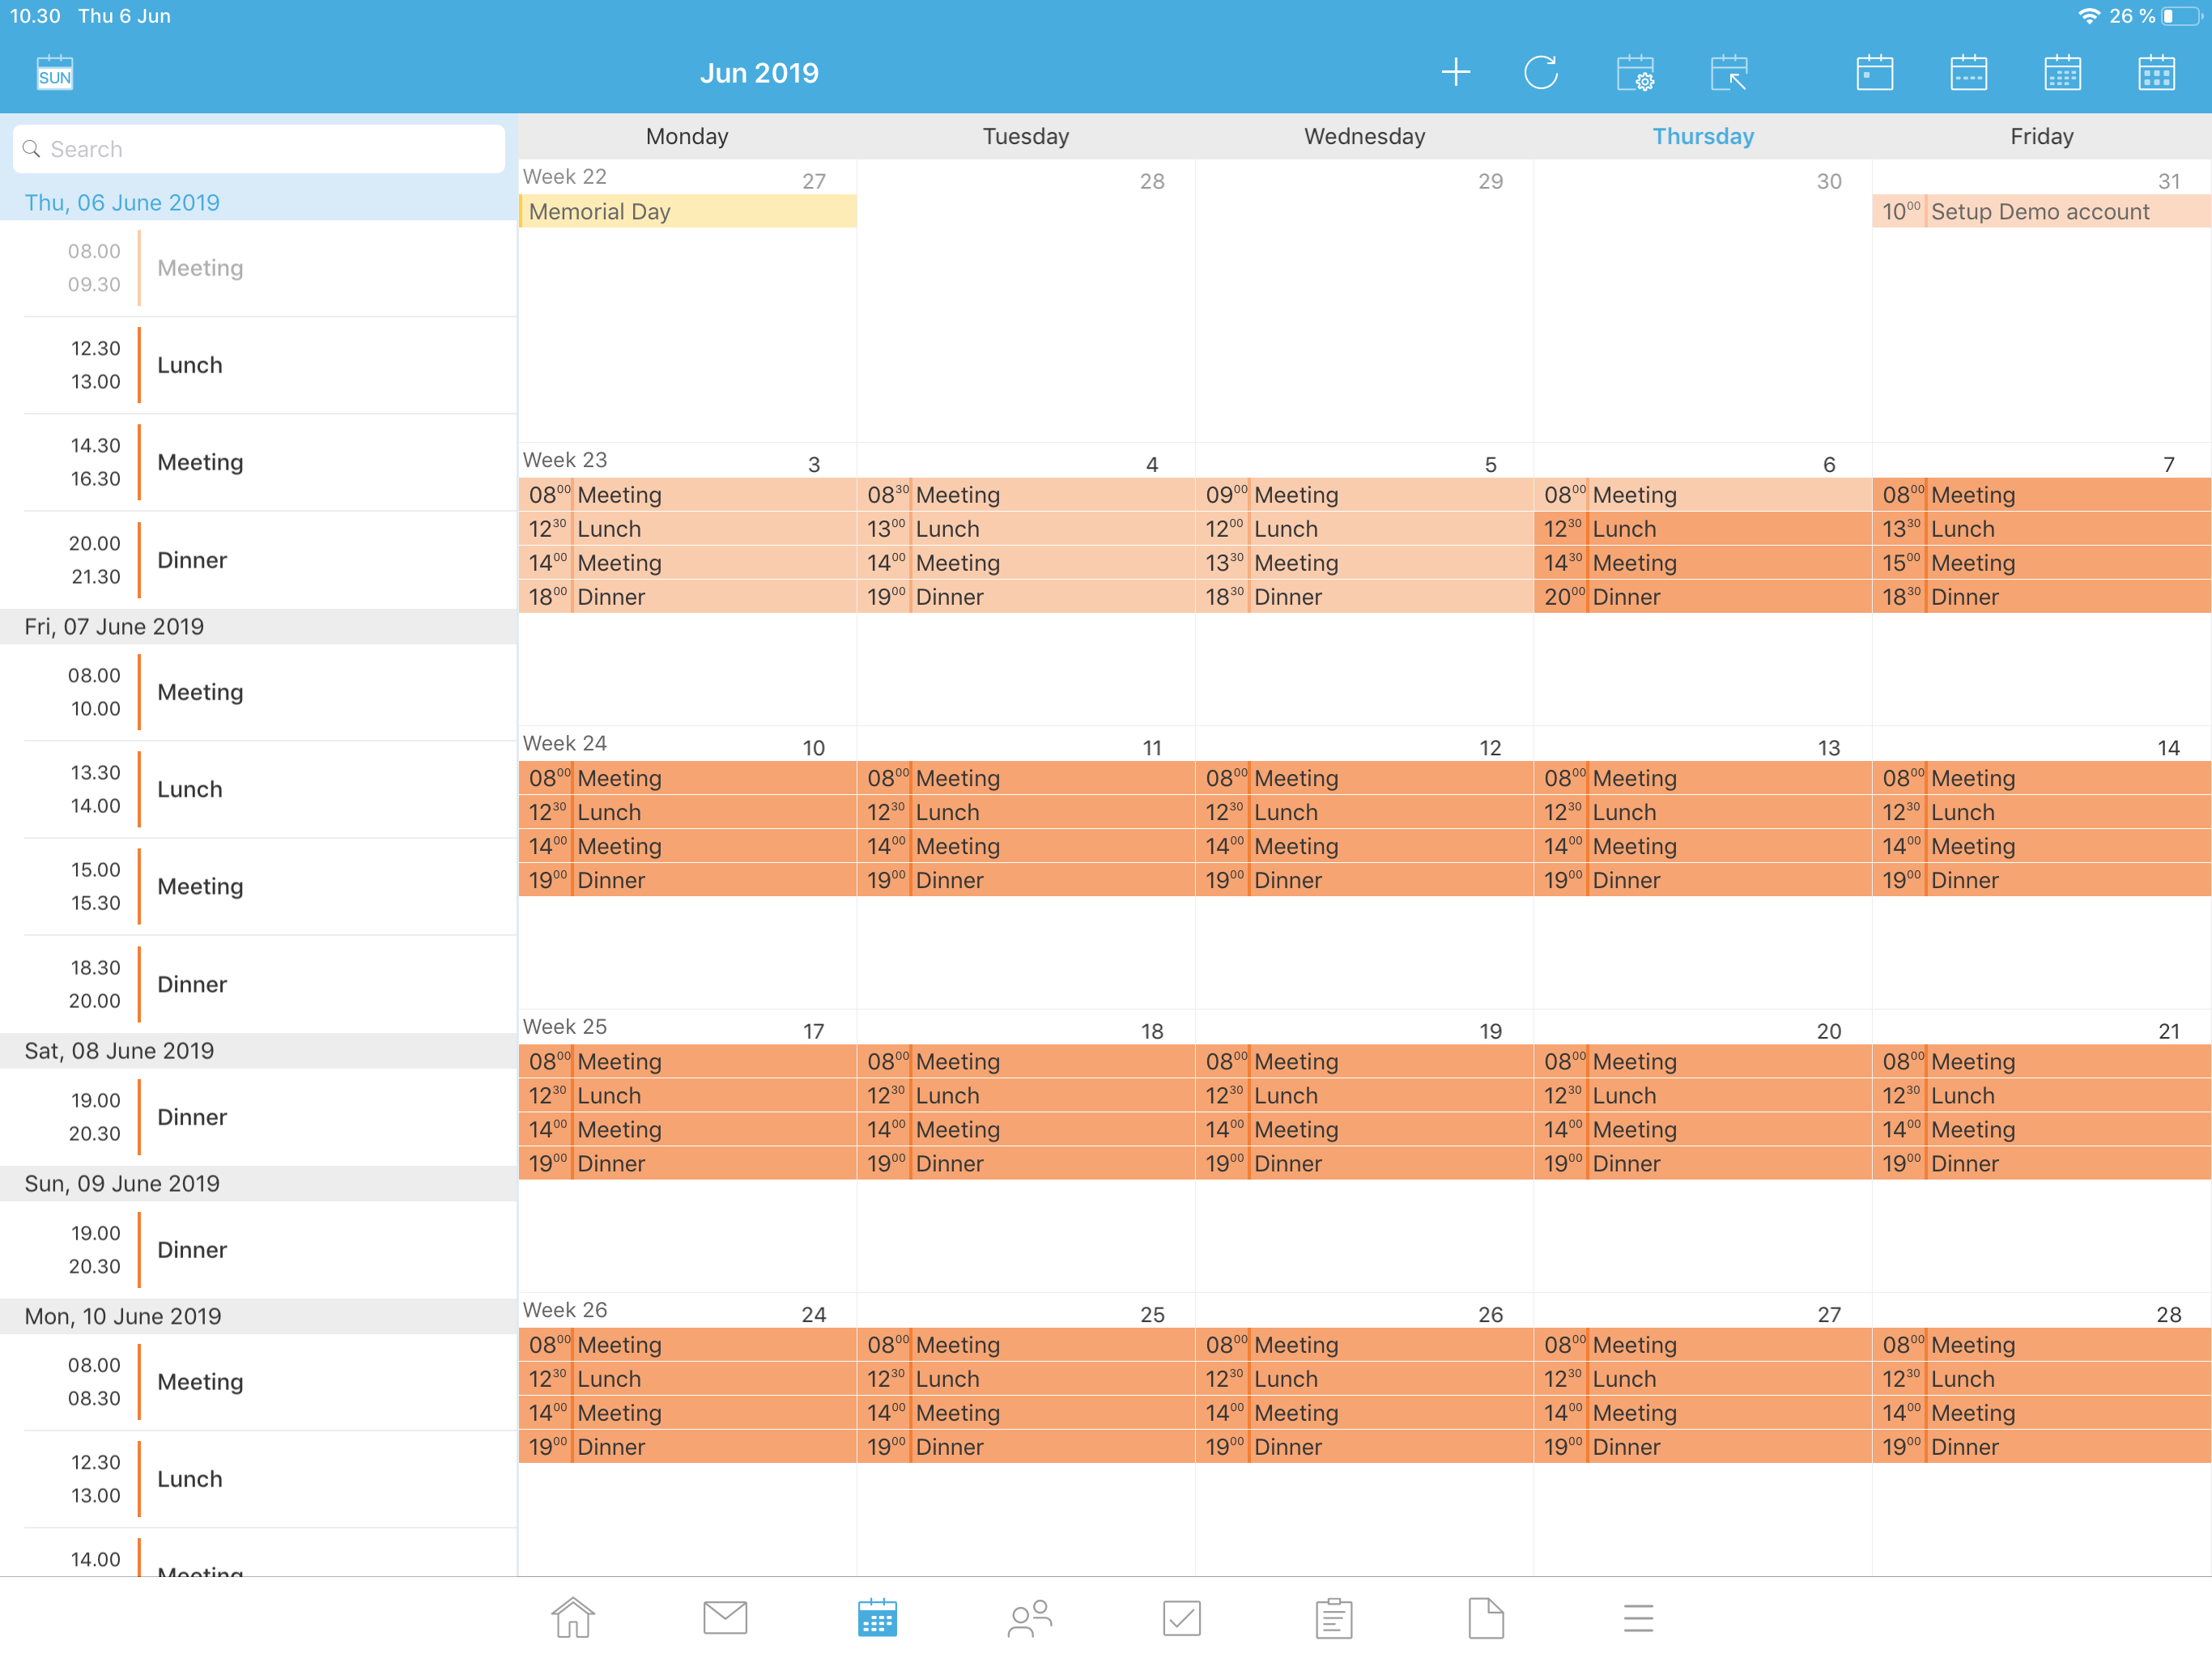The image size is (2212, 1658).
Task: Tap the Wi-Fi status icon
Action: [x=2089, y=16]
